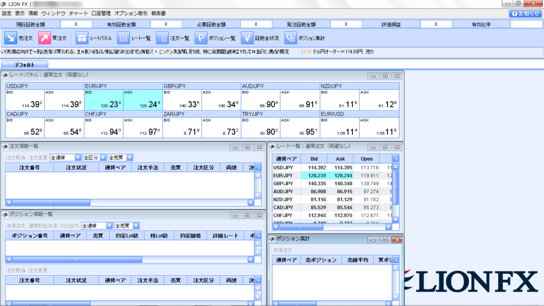Open the チャート menu

[x=79, y=13]
